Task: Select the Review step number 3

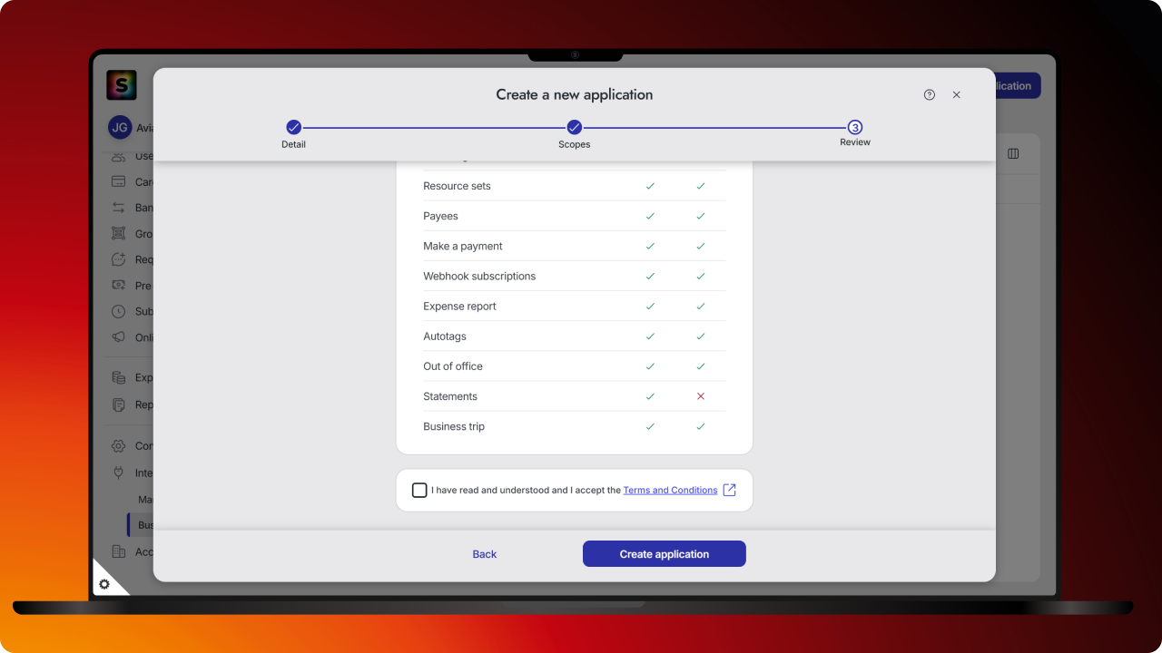Action: [855, 128]
